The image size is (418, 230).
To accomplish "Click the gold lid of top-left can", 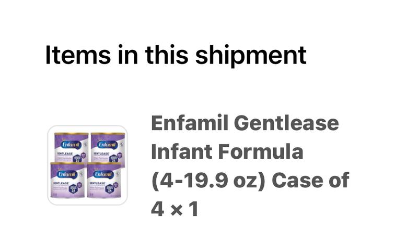I will (71, 134).
